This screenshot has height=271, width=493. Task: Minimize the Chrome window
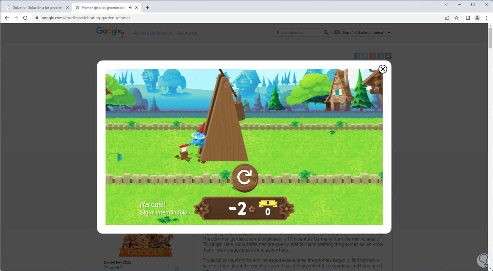(459, 5)
